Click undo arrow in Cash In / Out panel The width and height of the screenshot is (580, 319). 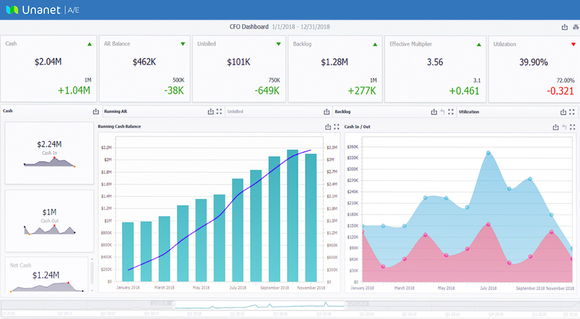(564, 127)
